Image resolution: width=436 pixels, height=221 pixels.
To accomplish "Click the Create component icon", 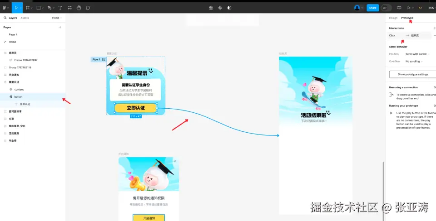I will tap(220, 8).
